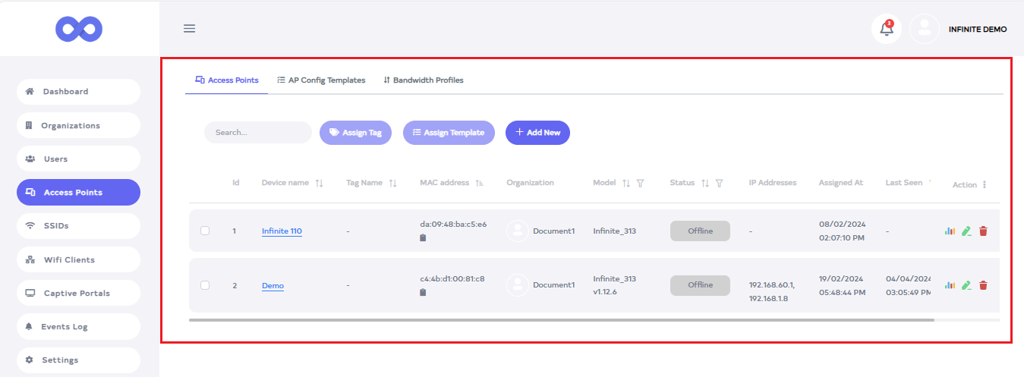Viewport: 1024px width, 377px height.
Task: Select the checkbox for Infinite 110 row
Action: (x=205, y=231)
